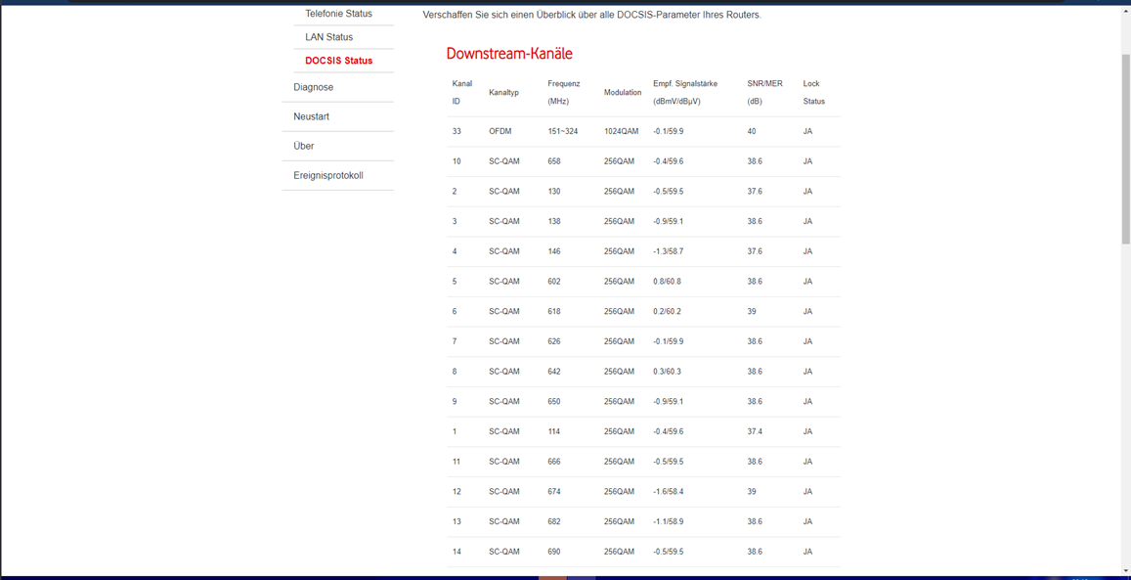Open the Über section
This screenshot has width=1131, height=580.
pyautogui.click(x=304, y=146)
